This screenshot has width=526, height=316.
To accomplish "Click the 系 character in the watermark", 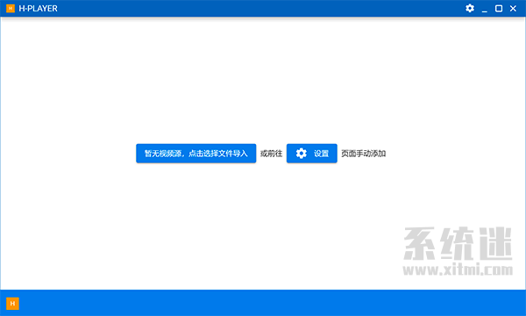I will 420,244.
